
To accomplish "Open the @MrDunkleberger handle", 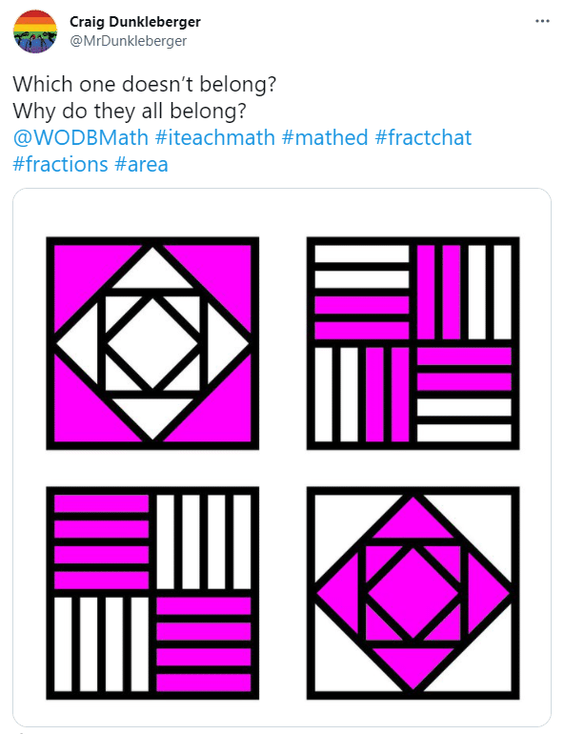I will click(129, 41).
